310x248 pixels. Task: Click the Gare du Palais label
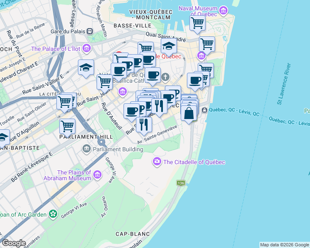point(68,31)
